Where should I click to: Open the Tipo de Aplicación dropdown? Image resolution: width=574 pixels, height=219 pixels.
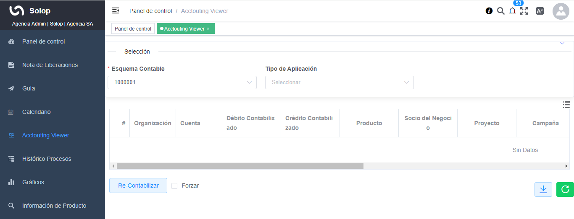click(x=339, y=82)
